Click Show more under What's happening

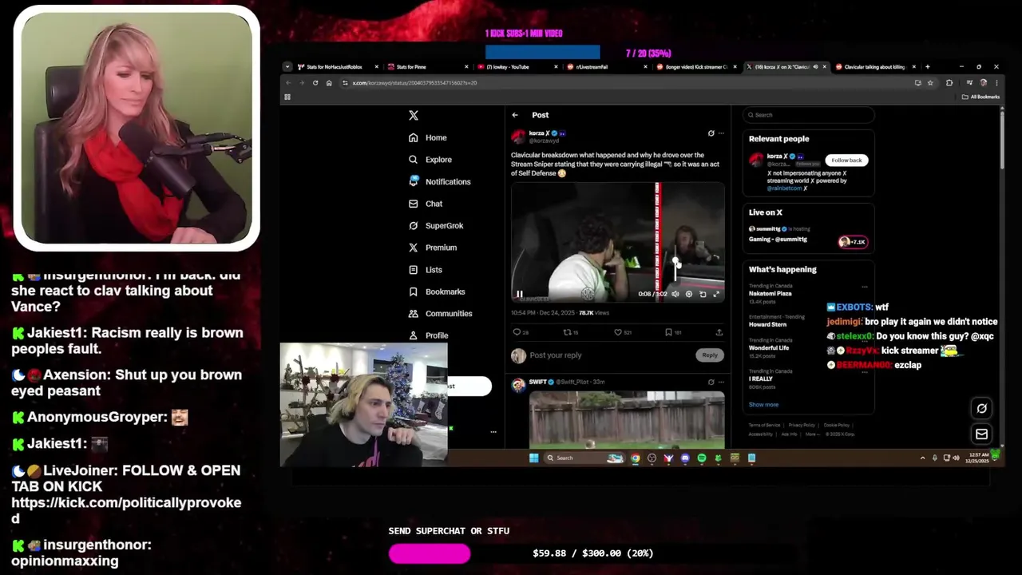click(763, 405)
